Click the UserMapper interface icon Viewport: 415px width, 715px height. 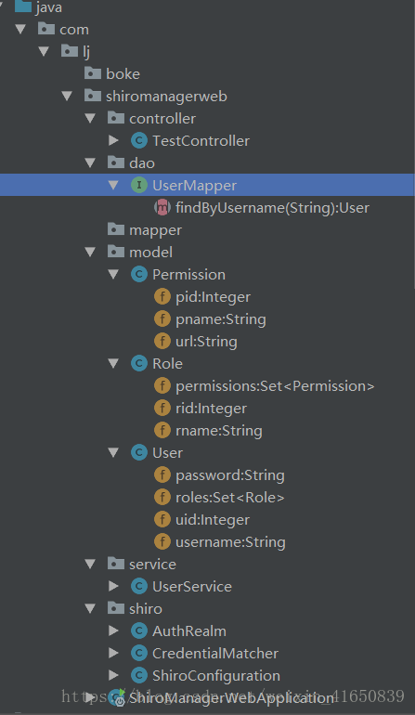point(139,185)
